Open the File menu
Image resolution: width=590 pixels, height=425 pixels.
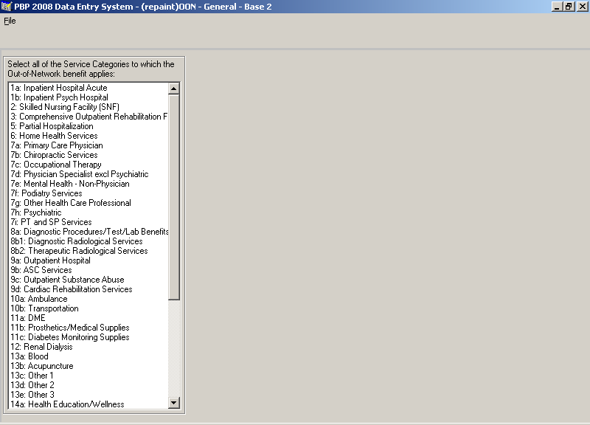point(10,21)
